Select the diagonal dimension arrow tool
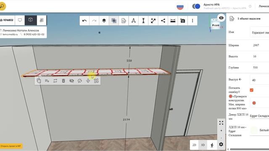This screenshot has height=151, width=269. click(x=153, y=21)
